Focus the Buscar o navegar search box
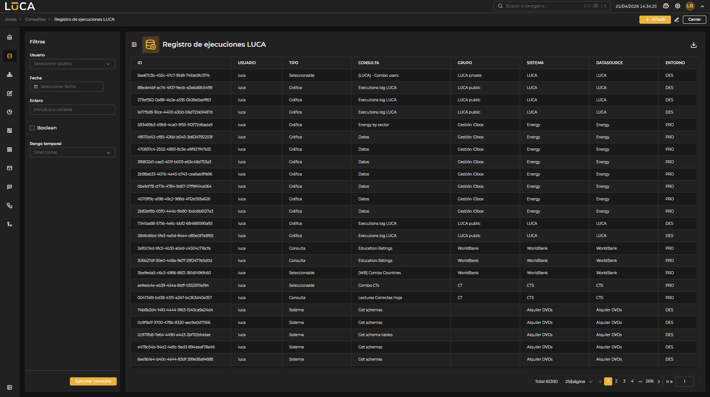Image resolution: width=710 pixels, height=397 pixels. (552, 6)
